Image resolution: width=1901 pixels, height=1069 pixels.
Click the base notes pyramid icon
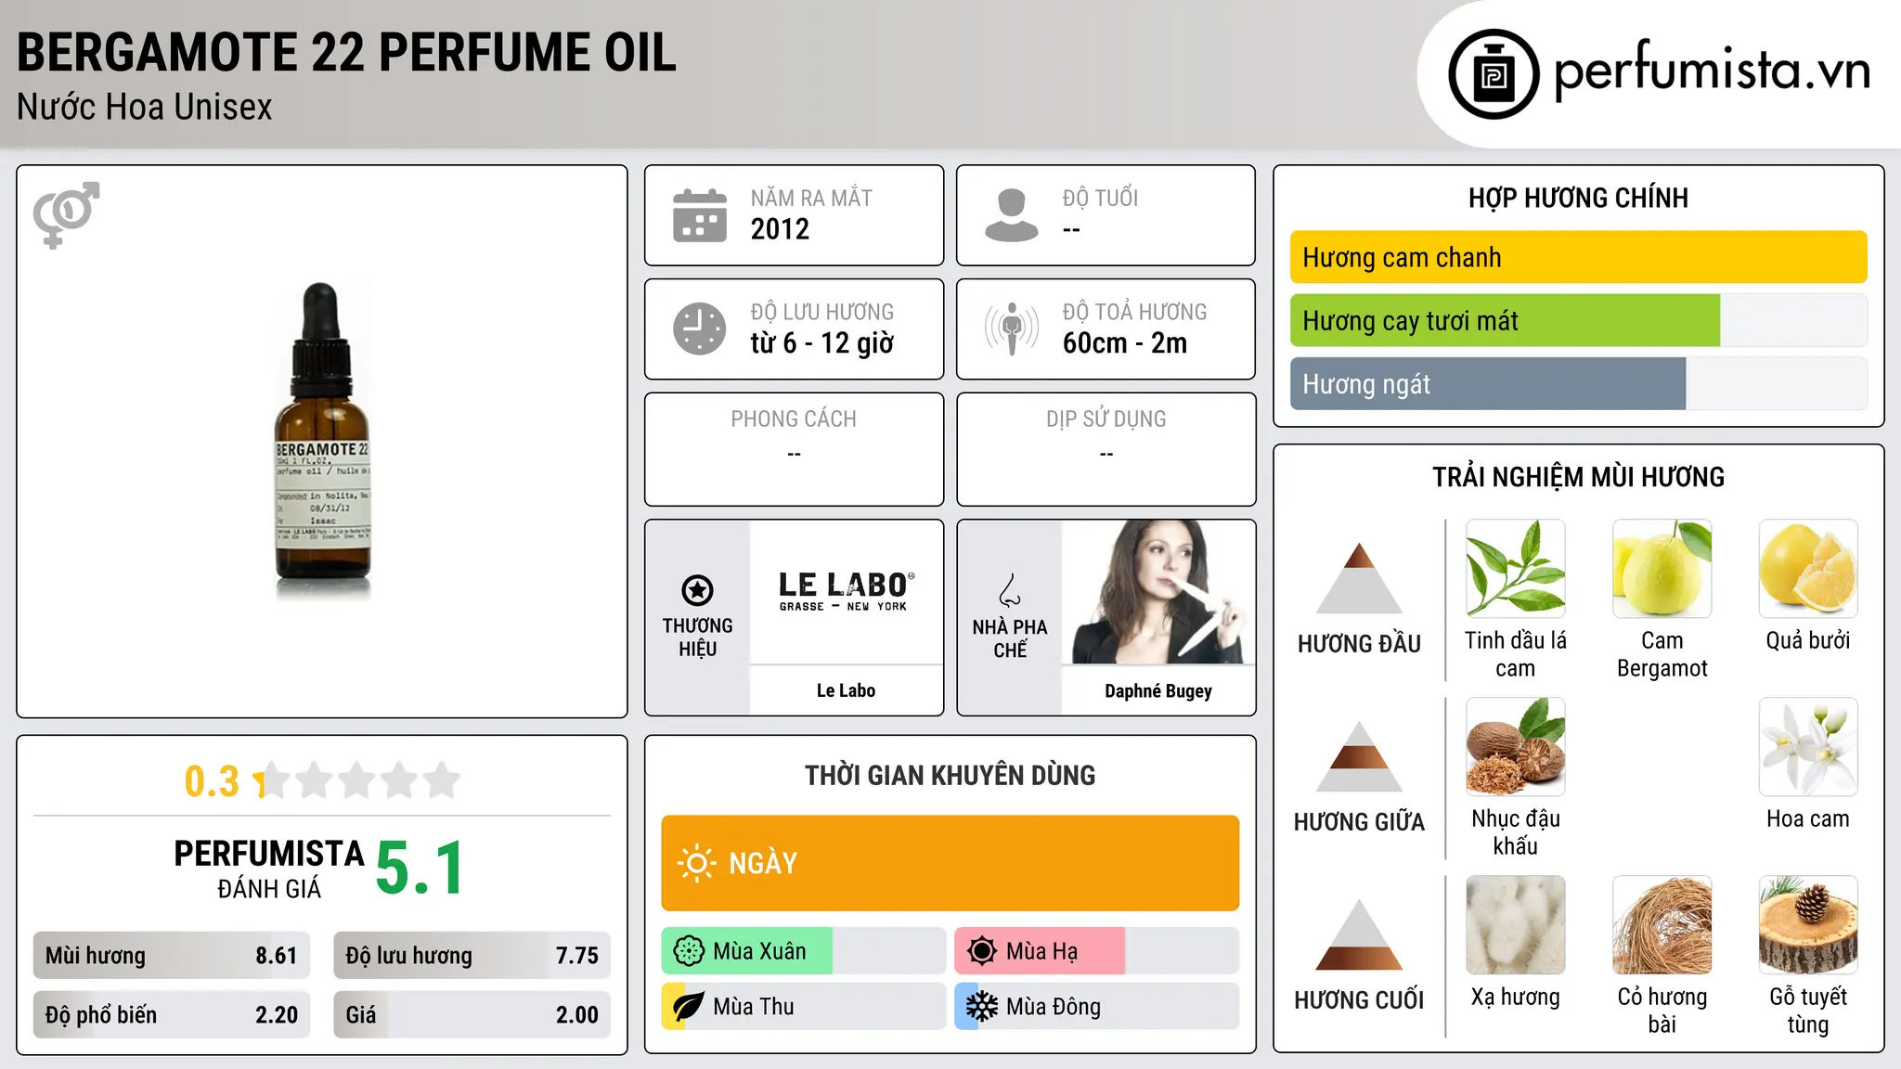(x=1359, y=935)
